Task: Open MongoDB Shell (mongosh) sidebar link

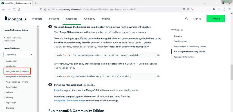Action: pos(17,71)
